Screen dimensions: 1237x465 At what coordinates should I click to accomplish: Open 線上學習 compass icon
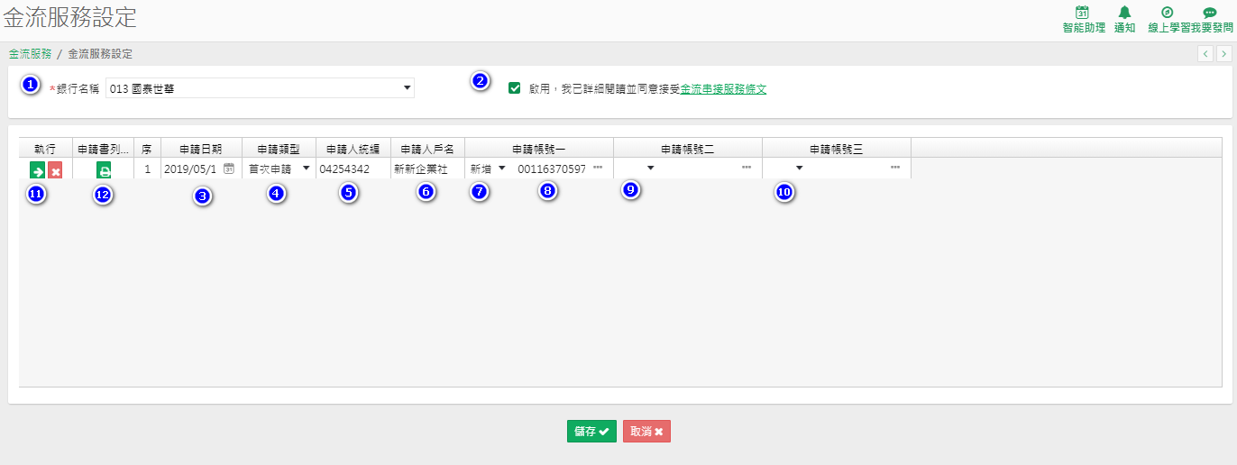pyautogui.click(x=1167, y=13)
